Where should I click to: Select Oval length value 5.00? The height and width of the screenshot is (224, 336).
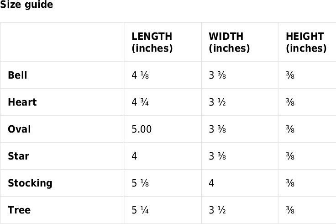[x=142, y=129]
